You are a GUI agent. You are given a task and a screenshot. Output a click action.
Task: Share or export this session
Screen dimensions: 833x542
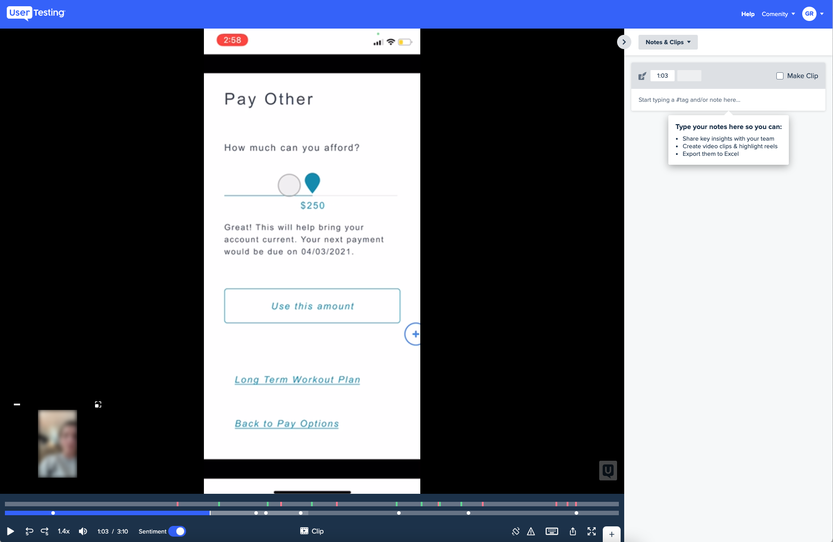[x=572, y=531]
